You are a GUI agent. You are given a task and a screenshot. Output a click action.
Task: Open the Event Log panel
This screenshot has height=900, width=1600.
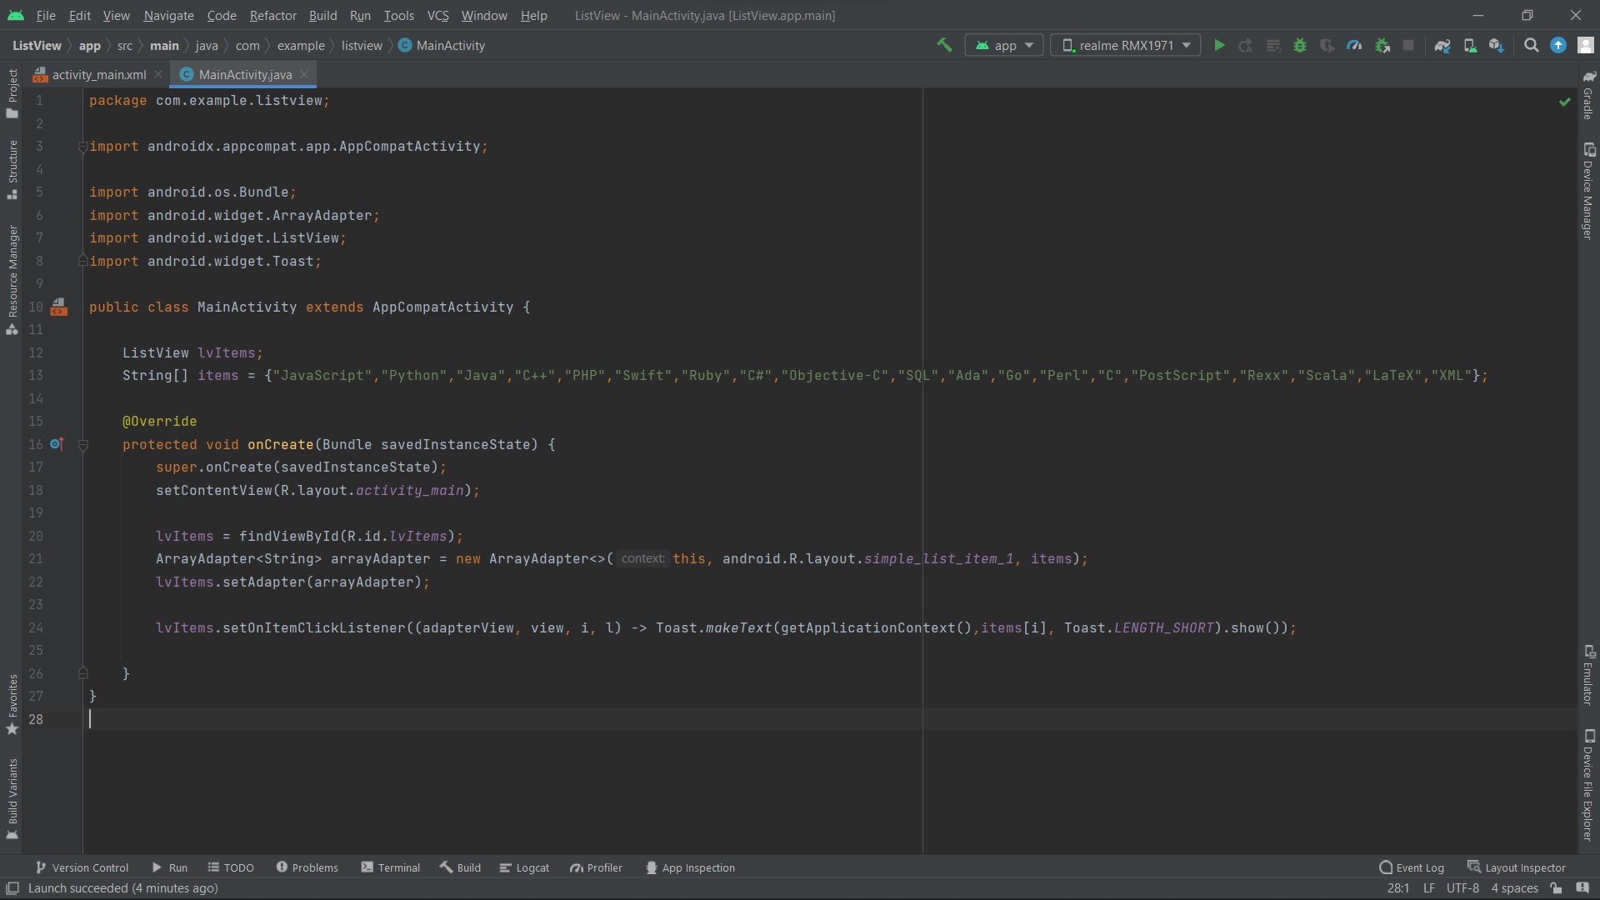tap(1412, 867)
